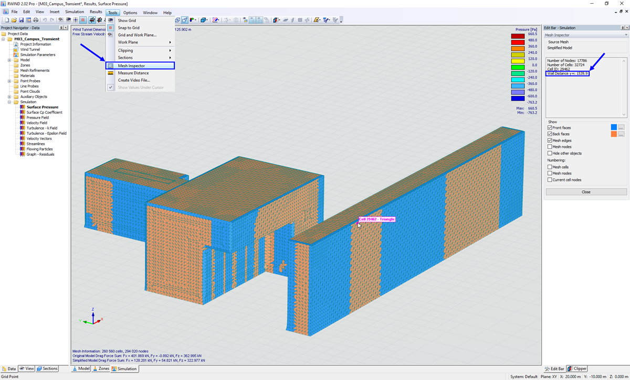Click the Wind Tunnel tree icon
Screen dimensions: 630x380
16,49
